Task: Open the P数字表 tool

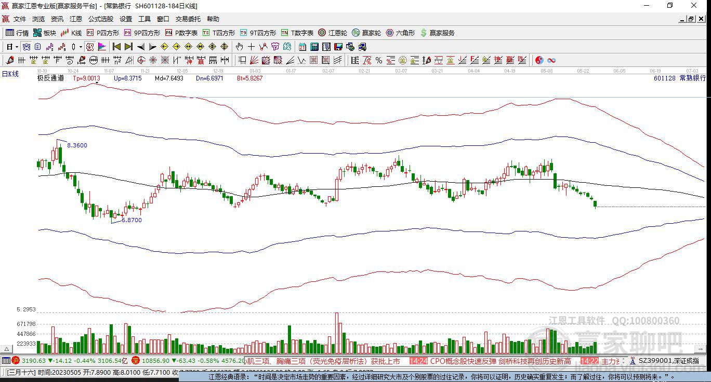Action: [181, 33]
